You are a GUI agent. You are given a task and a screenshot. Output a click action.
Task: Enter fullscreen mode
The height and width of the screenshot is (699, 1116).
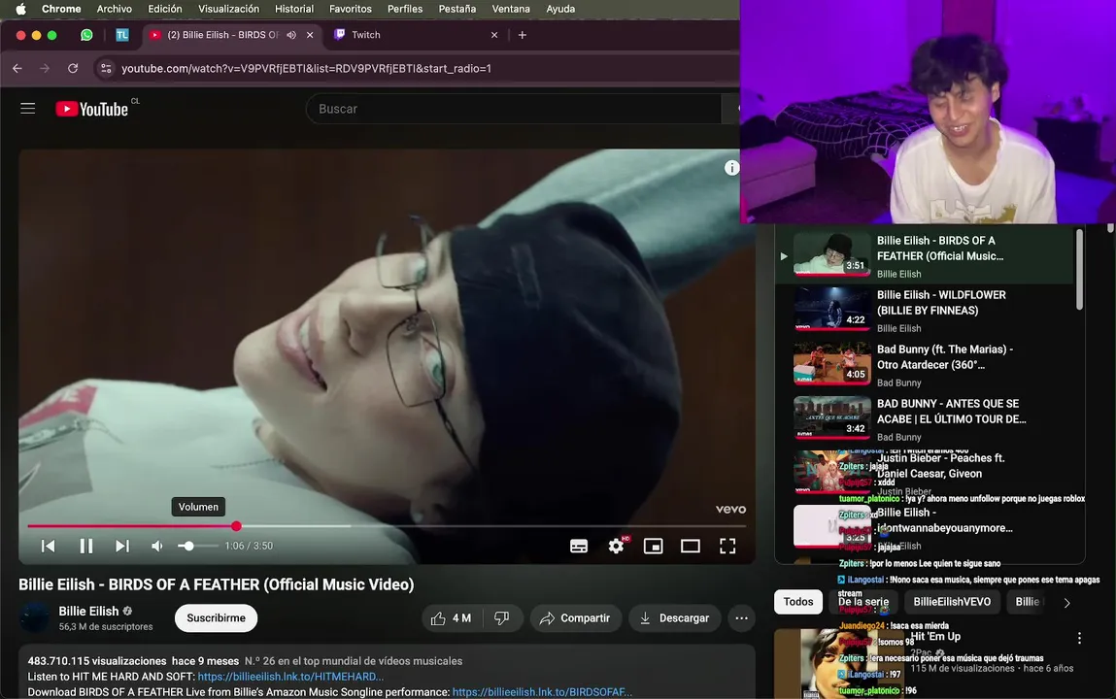727,546
